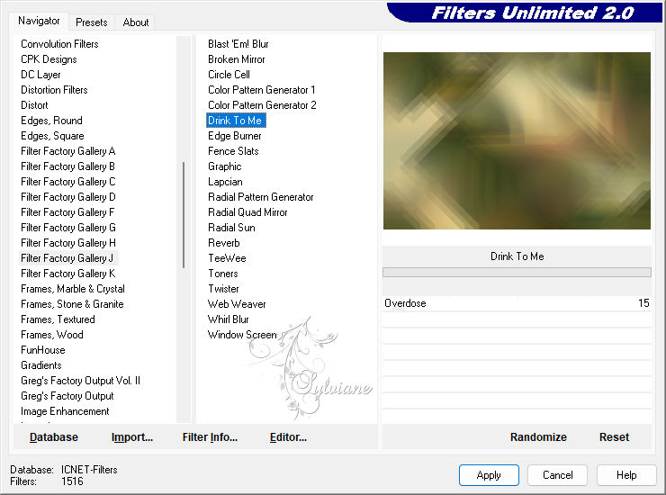
Task: Open the Database button
Action: pos(54,437)
